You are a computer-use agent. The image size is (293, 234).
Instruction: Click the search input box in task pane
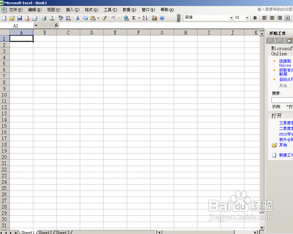tap(282, 100)
